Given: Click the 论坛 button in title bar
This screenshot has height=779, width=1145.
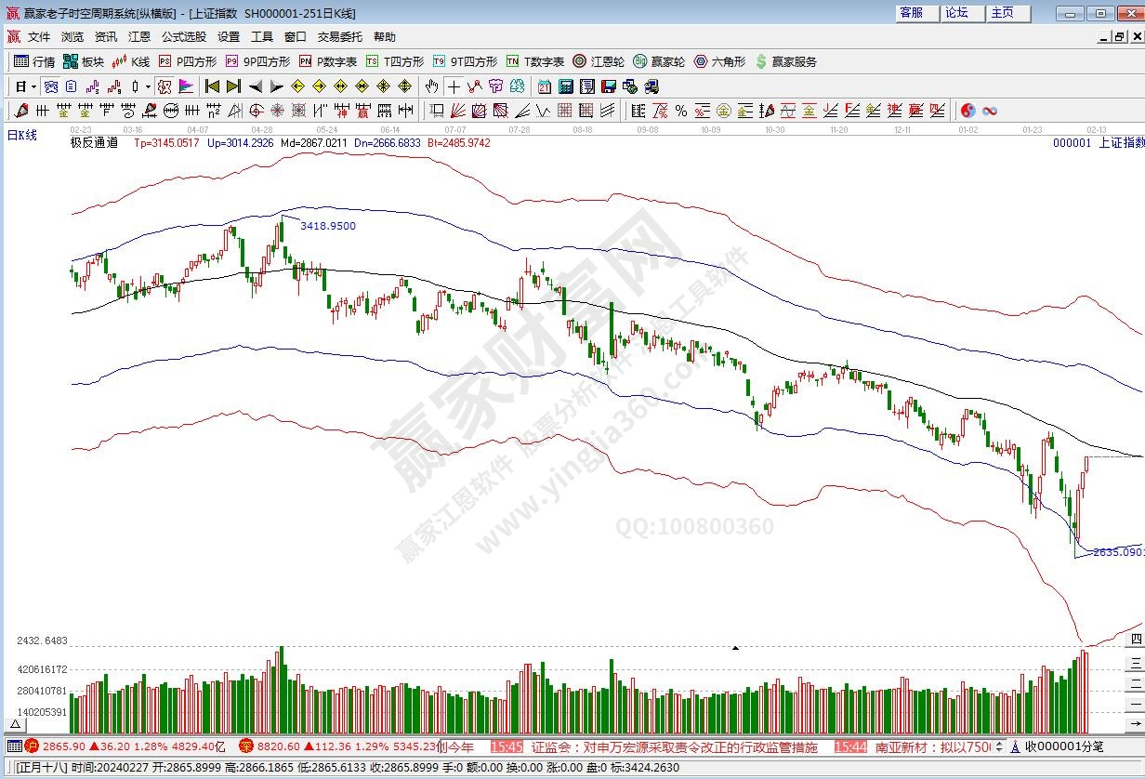Looking at the screenshot, I should [x=957, y=13].
